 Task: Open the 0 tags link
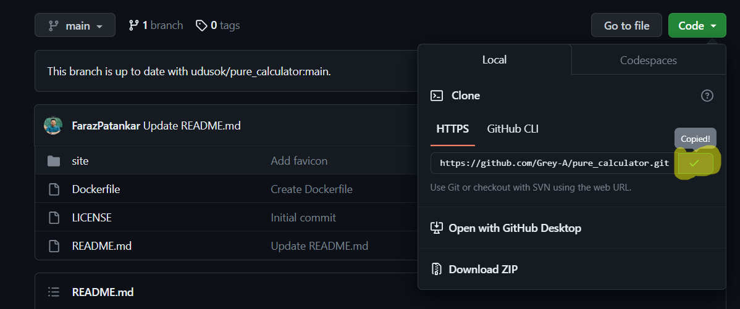pyautogui.click(x=217, y=25)
